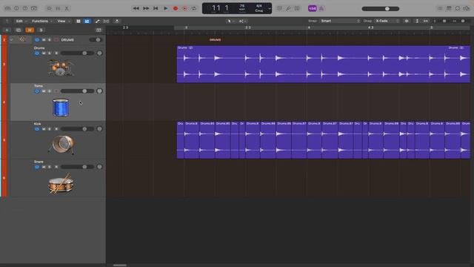Open the List Editors icon

click(x=440, y=8)
